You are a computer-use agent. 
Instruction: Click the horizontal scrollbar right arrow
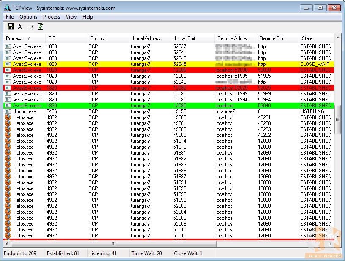point(331,244)
